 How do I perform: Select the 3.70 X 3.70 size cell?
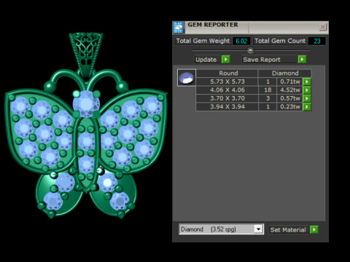coord(227,98)
